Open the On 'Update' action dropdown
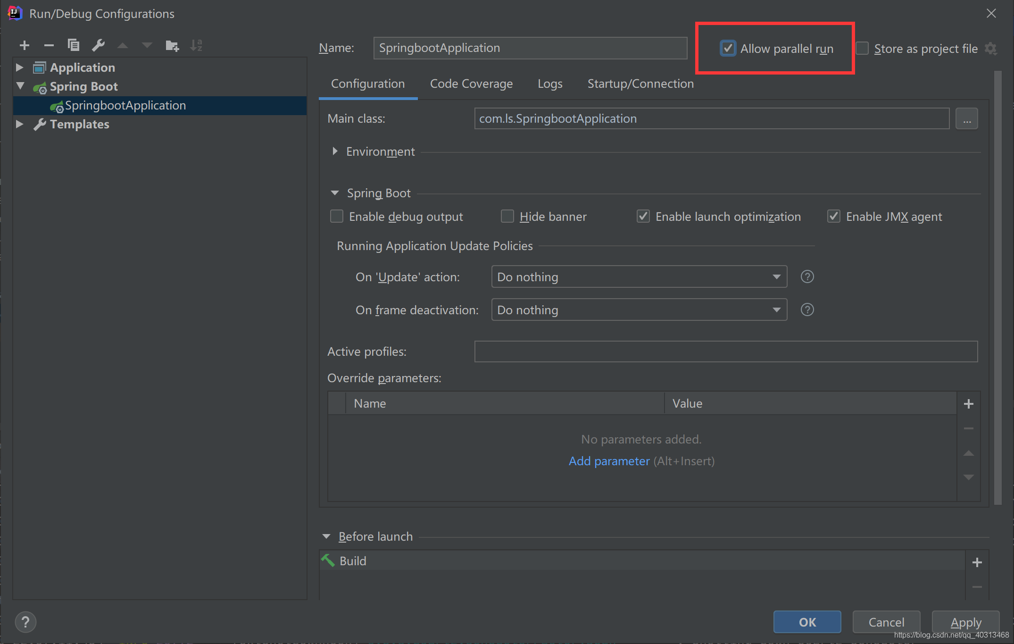1014x644 pixels. 639,276
